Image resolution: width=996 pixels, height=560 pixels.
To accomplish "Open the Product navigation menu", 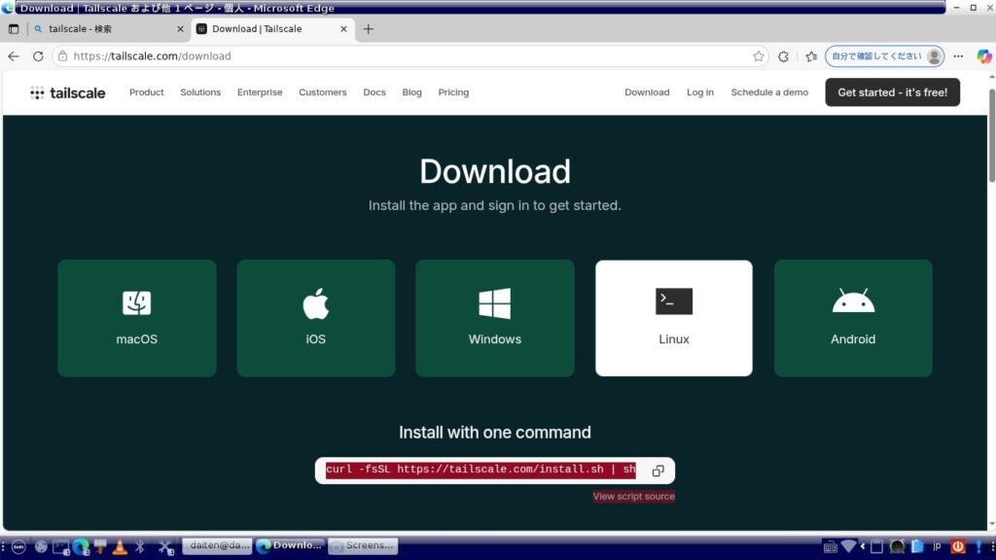I will (146, 92).
